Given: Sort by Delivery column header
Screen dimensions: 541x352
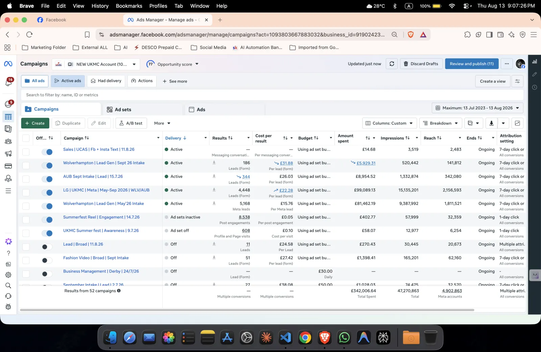Looking at the screenshot, I should [175, 138].
